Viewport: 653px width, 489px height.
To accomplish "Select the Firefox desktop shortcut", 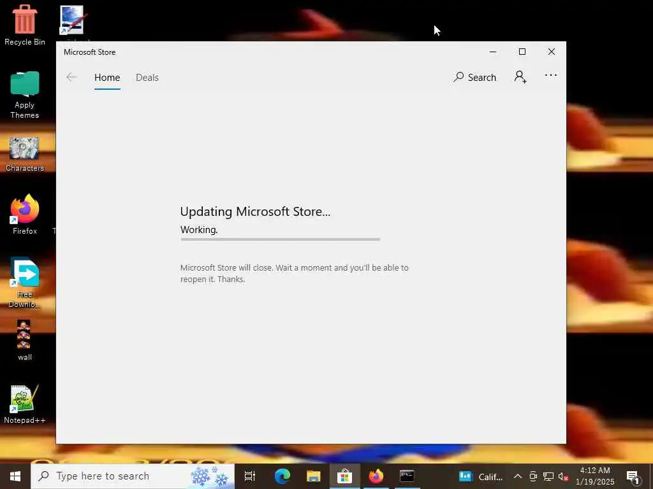I will click(x=25, y=215).
